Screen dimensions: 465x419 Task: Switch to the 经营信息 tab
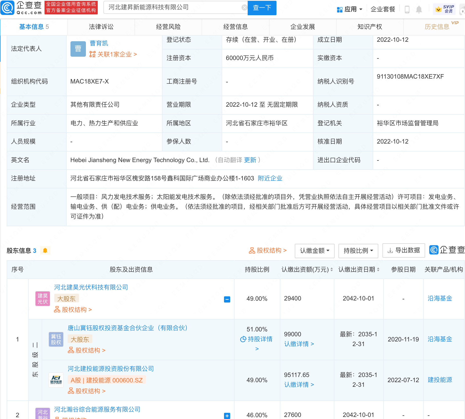click(235, 27)
